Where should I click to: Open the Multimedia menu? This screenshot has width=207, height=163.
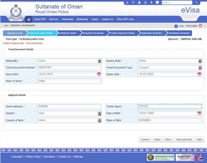82,19
